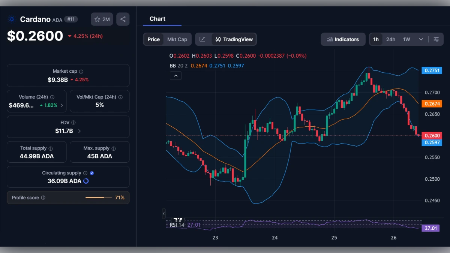Expand the left chart drawer arrow

(164, 213)
